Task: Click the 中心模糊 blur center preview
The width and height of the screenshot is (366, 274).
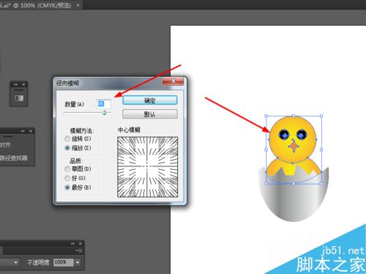Action: tap(147, 167)
